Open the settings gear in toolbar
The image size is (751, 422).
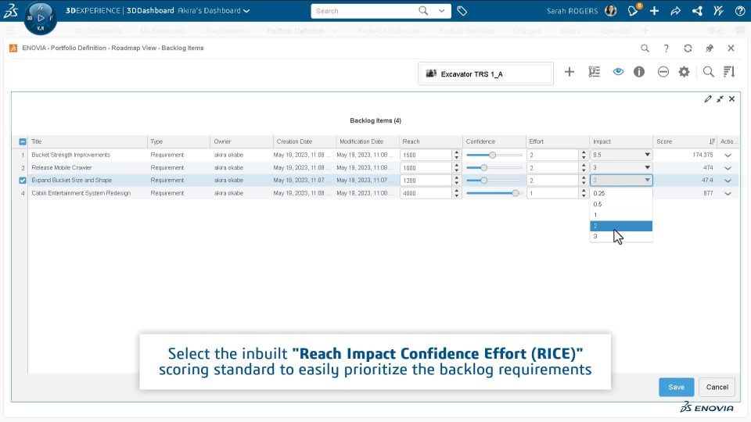tap(684, 72)
